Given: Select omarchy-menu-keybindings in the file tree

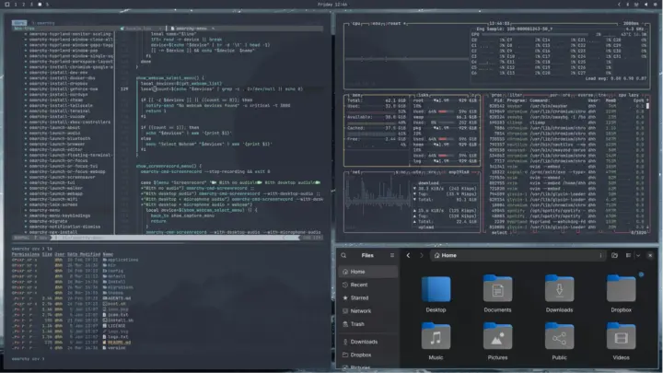Looking at the screenshot, I should (59, 216).
